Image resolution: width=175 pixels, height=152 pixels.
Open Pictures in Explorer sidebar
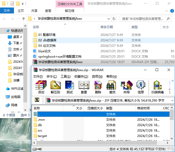tap(15, 55)
